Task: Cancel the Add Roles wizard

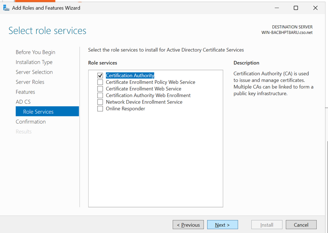Action: click(301, 225)
